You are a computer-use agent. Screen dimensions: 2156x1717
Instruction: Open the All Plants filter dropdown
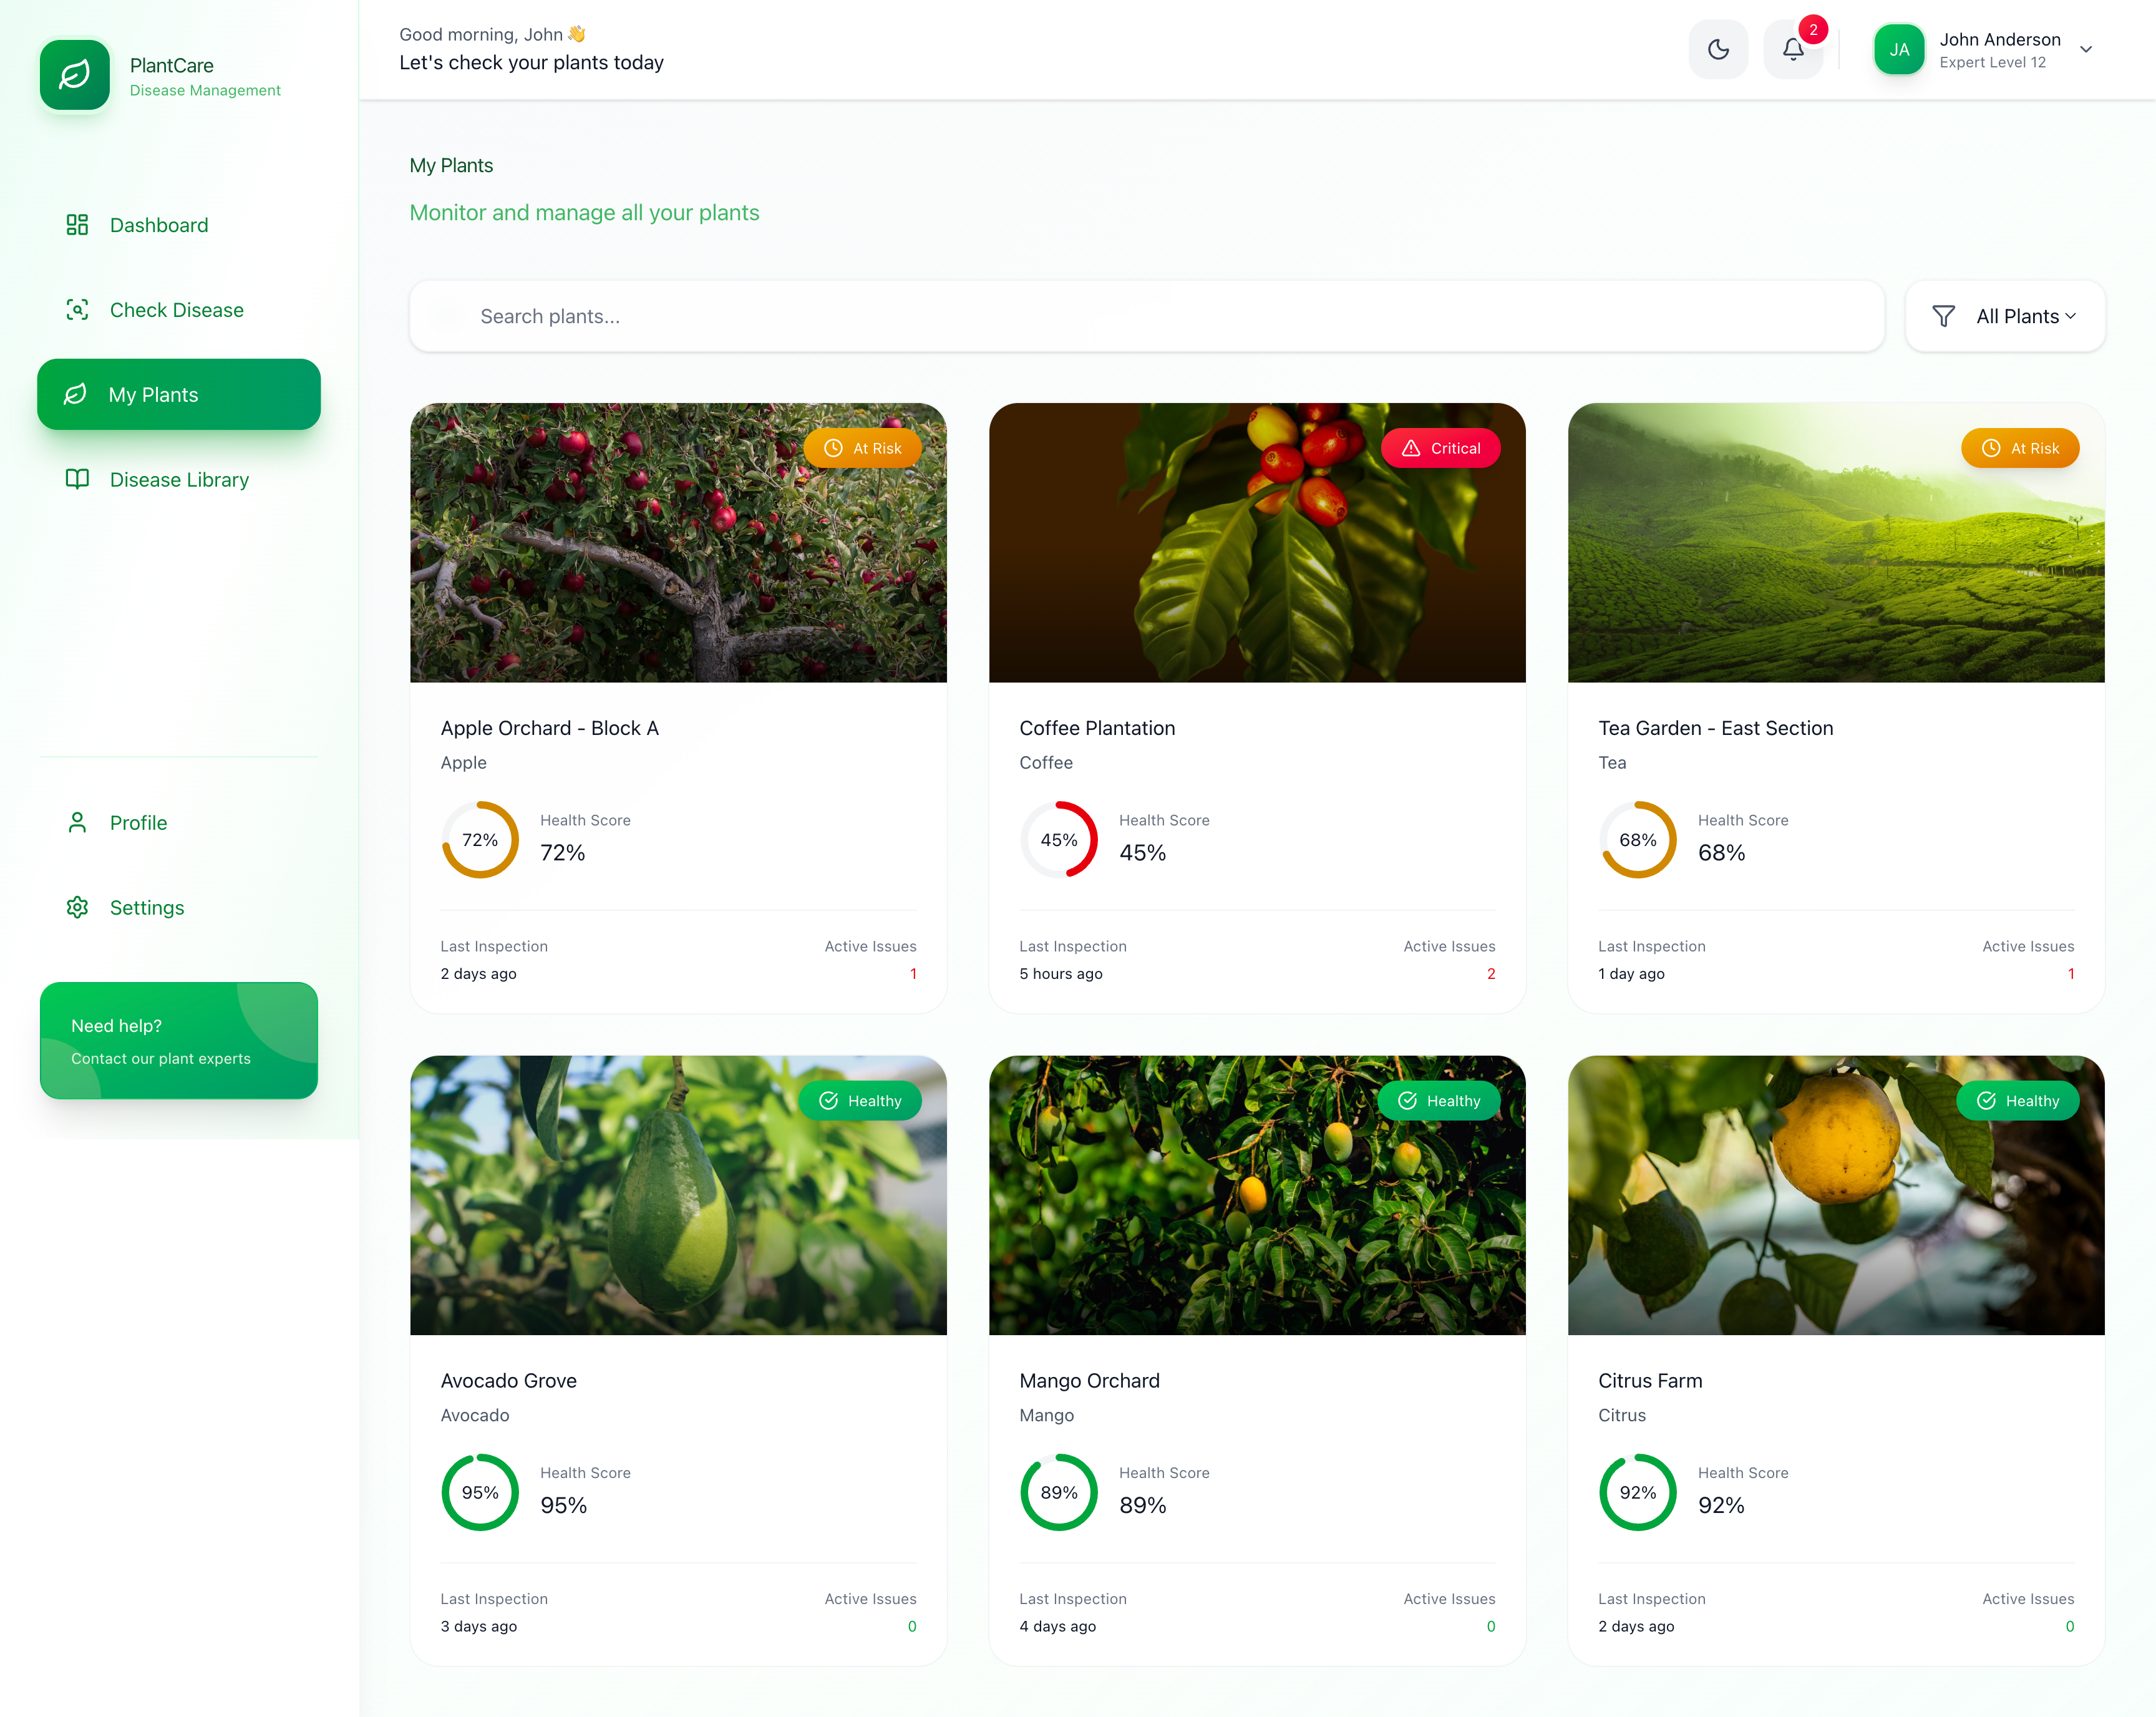point(2006,316)
